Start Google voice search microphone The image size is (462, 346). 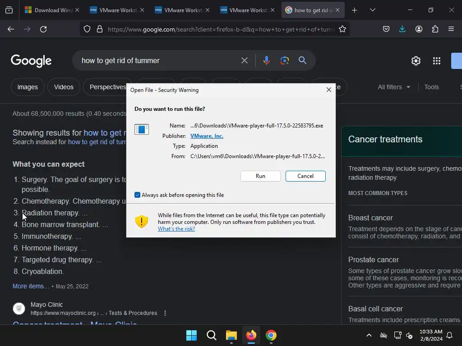(266, 61)
